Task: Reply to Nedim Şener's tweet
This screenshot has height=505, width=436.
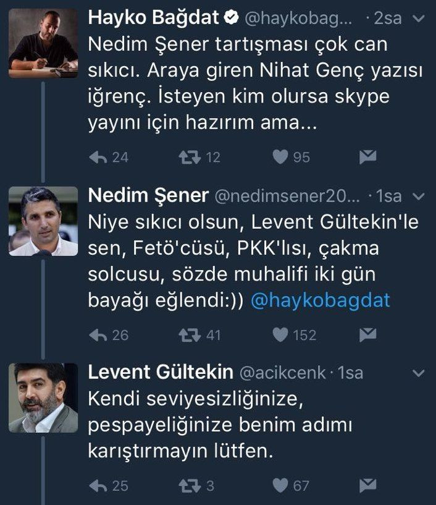Action: coord(98,335)
